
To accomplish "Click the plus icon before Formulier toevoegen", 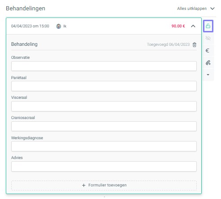I will 84,185.
